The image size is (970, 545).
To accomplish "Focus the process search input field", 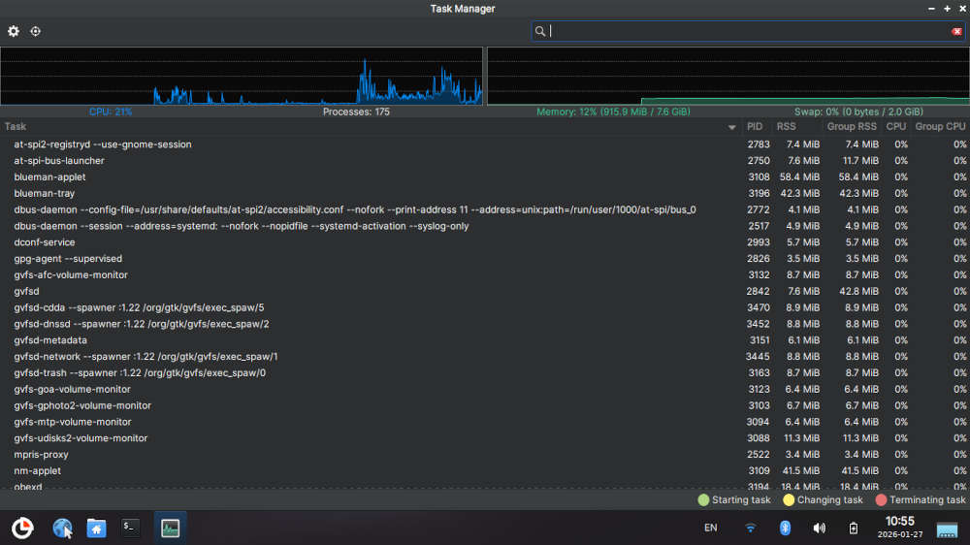I will (x=747, y=31).
